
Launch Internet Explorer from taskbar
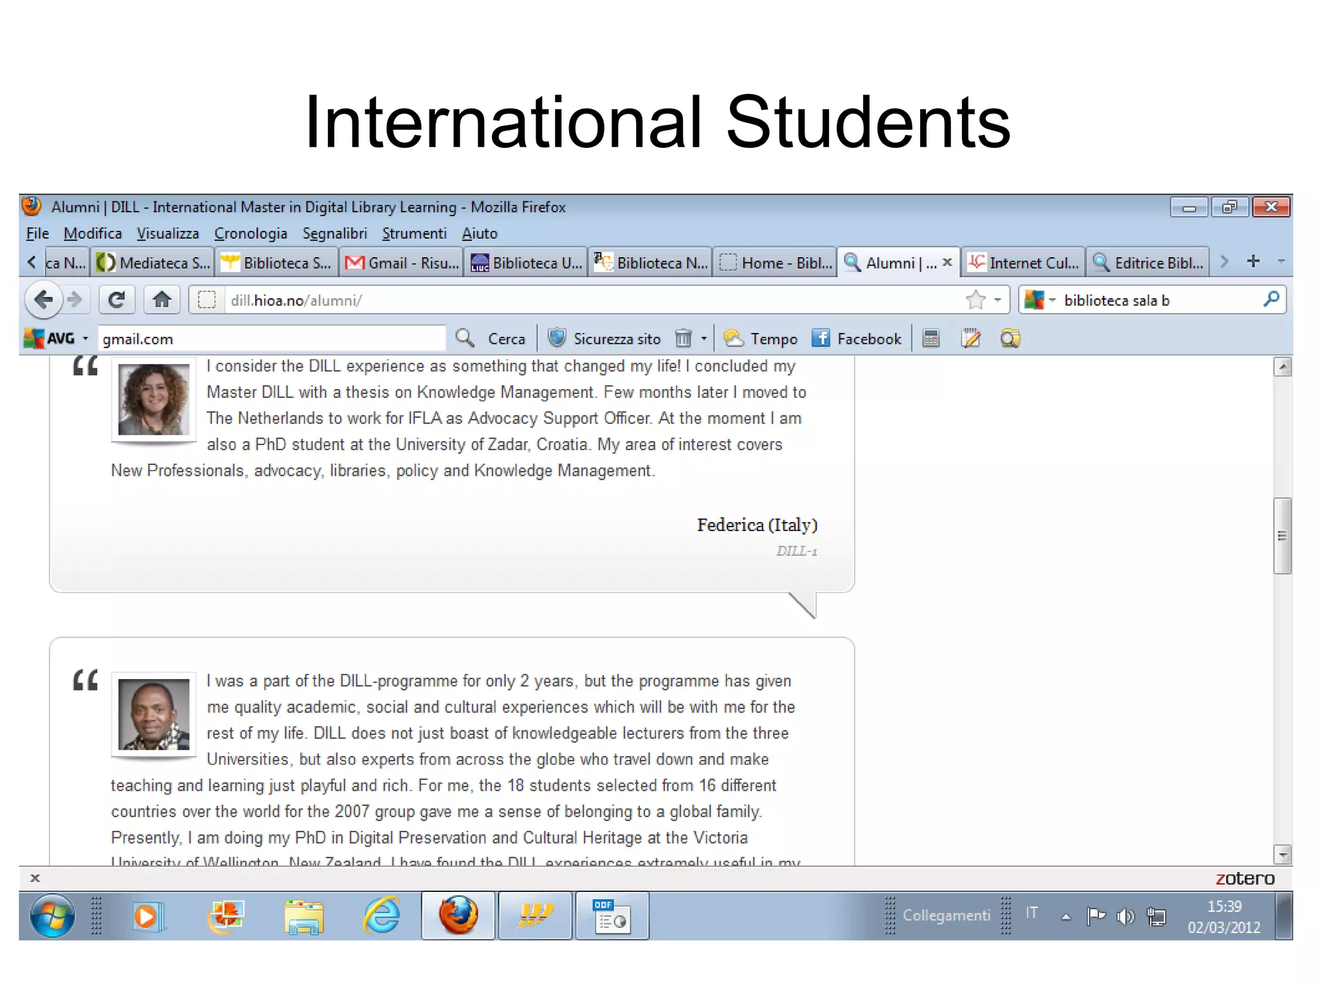tap(381, 916)
